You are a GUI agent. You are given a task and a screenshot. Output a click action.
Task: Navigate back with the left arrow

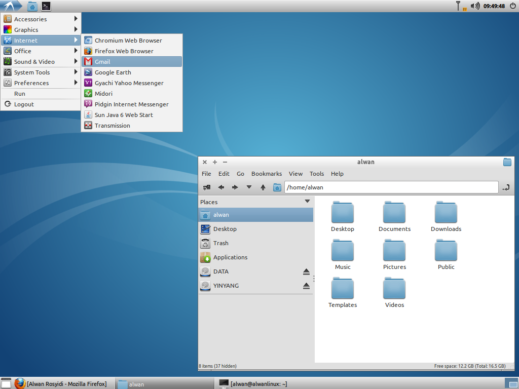coord(221,187)
